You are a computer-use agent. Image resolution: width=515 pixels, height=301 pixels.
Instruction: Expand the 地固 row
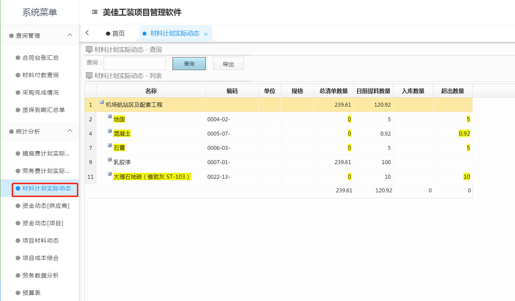click(109, 116)
